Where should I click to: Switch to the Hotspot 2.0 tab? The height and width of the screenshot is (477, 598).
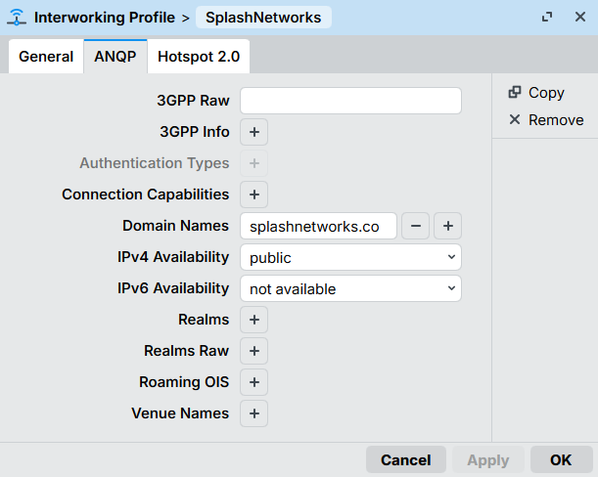(198, 57)
